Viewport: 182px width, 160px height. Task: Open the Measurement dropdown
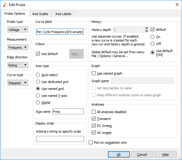coord(18,48)
